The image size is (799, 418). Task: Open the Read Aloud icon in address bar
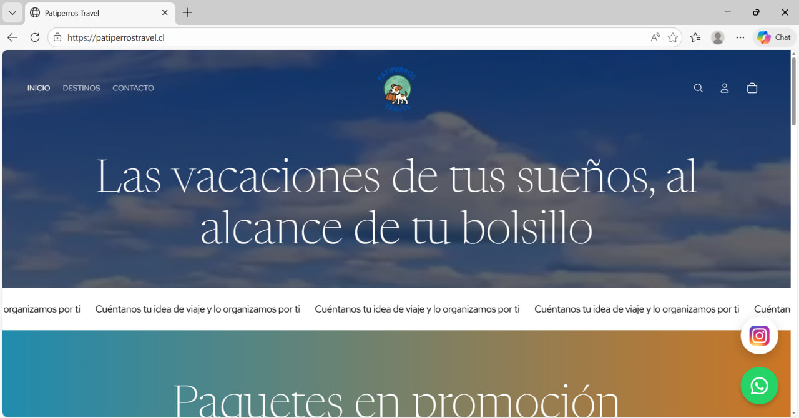[x=655, y=37]
